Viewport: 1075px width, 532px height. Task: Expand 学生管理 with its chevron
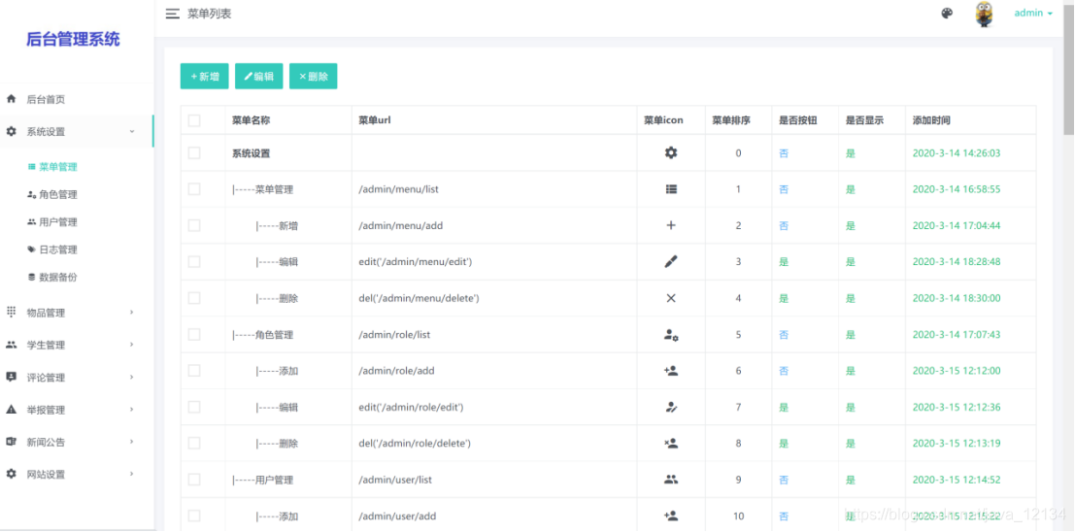pyautogui.click(x=132, y=345)
